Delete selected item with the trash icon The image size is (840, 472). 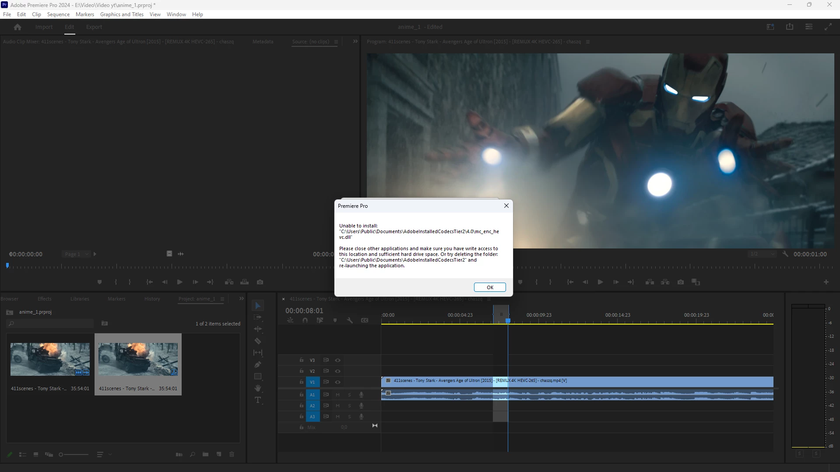[232, 455]
